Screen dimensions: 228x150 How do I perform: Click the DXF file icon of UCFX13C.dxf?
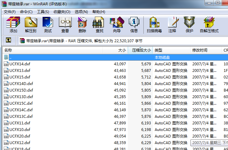[x=6, y=116]
